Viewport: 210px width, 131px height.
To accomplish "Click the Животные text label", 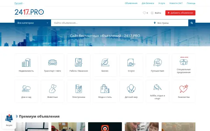I will (x=52, y=97).
